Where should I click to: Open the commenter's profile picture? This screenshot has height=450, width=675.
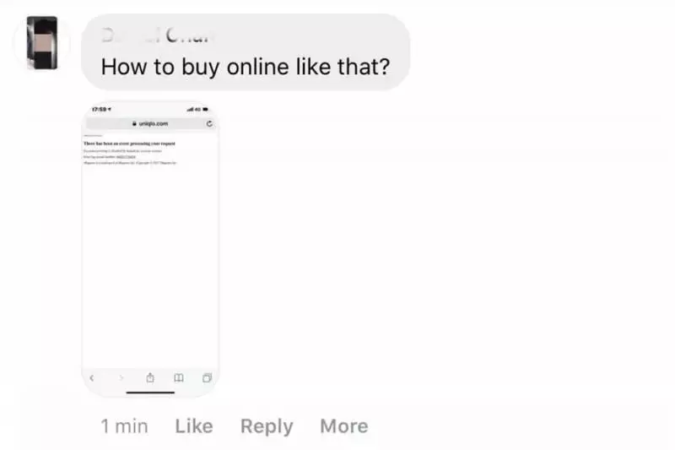pyautogui.click(x=42, y=42)
